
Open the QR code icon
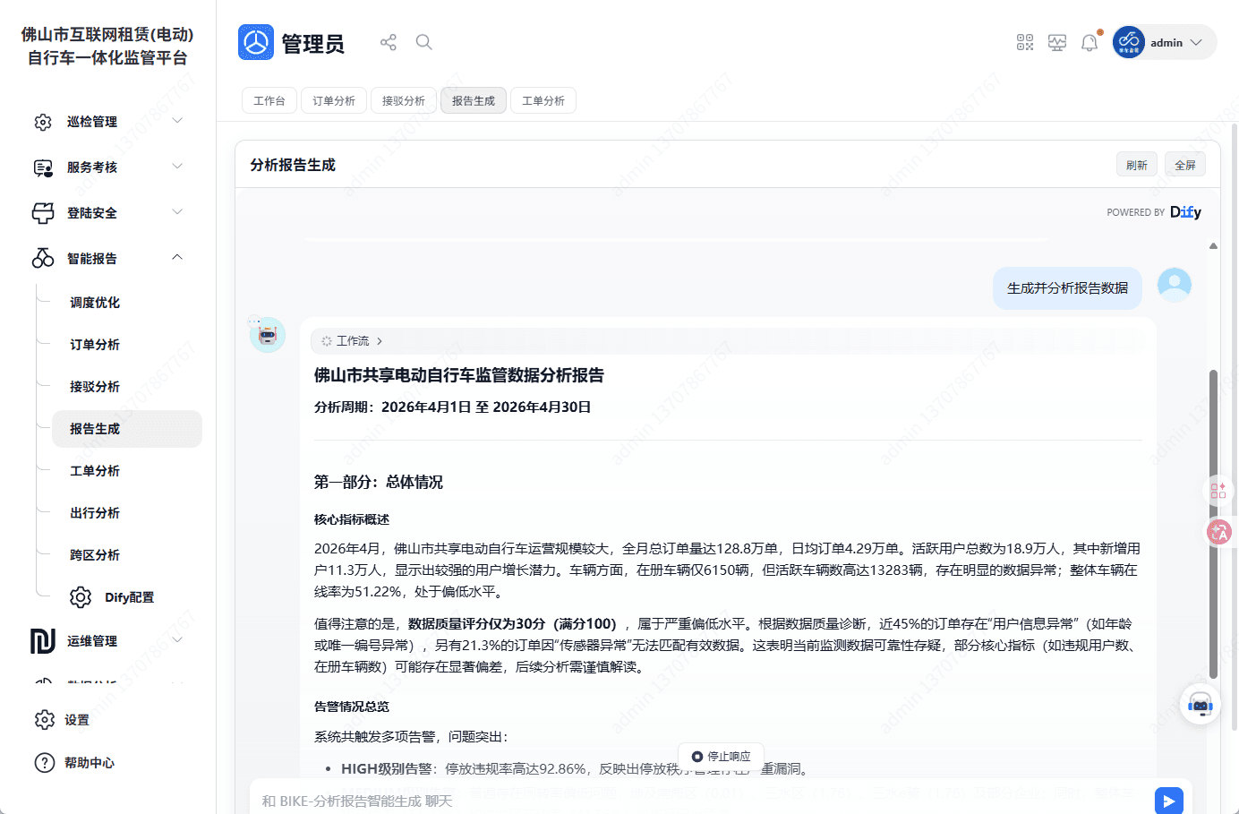(x=1025, y=42)
